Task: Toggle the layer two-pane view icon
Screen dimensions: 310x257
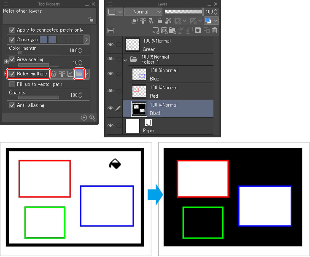Action: click(111, 31)
